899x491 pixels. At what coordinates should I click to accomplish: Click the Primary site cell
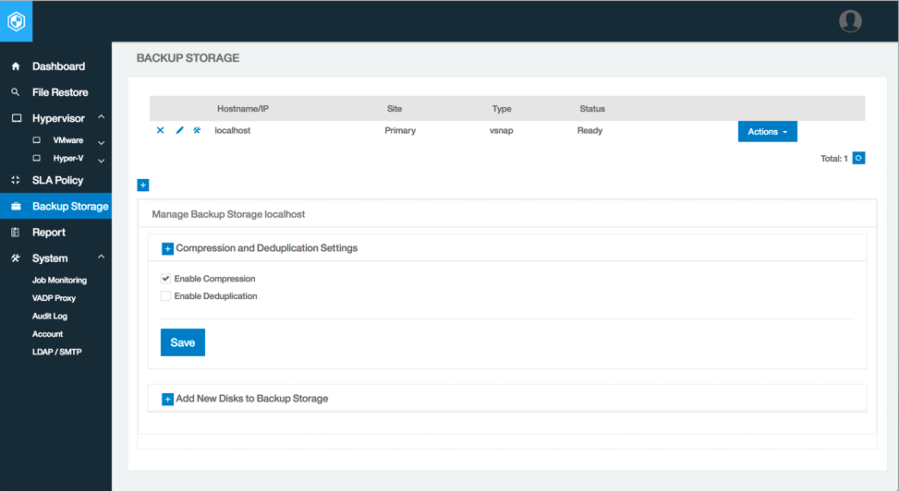(400, 131)
